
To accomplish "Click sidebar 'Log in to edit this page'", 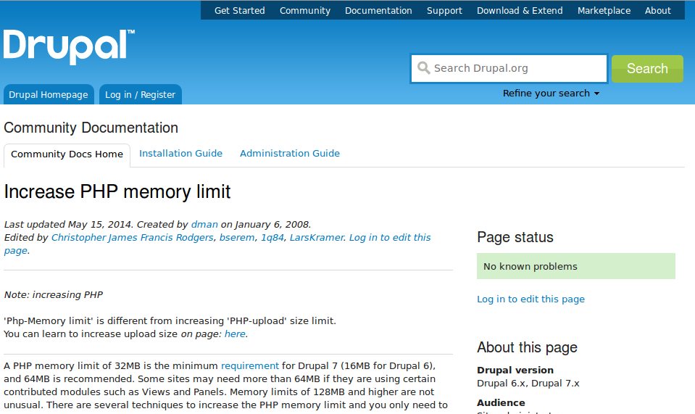I will (530, 299).
